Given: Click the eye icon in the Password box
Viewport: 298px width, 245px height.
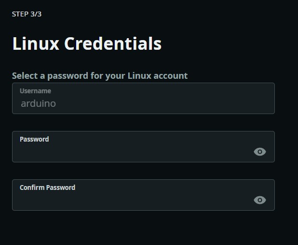Looking at the screenshot, I should (x=259, y=152).
